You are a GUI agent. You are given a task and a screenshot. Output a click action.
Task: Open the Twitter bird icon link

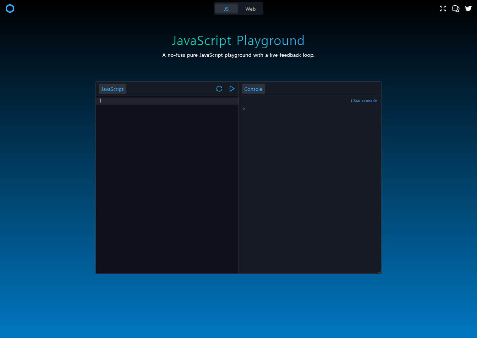[468, 9]
